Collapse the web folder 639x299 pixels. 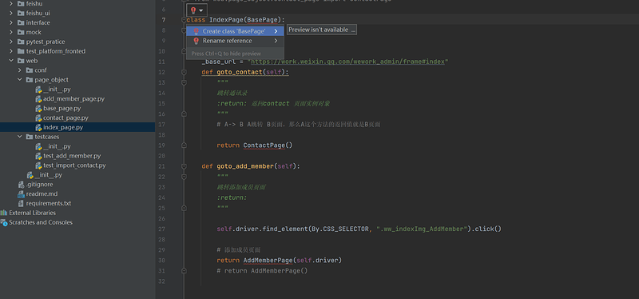coord(11,61)
